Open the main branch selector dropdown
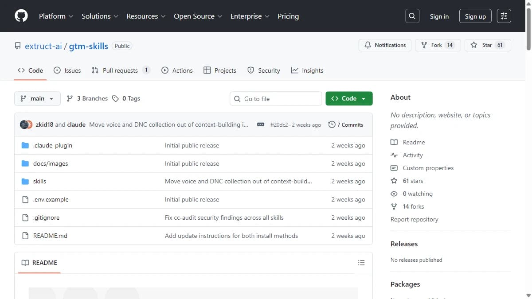Viewport: 532px width, 299px height. (x=37, y=98)
